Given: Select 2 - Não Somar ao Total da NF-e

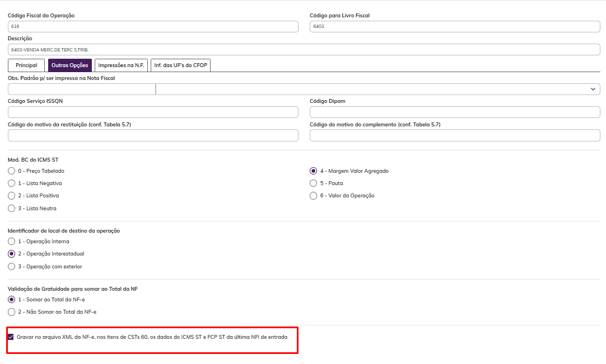Looking at the screenshot, I should pyautogui.click(x=12, y=311).
